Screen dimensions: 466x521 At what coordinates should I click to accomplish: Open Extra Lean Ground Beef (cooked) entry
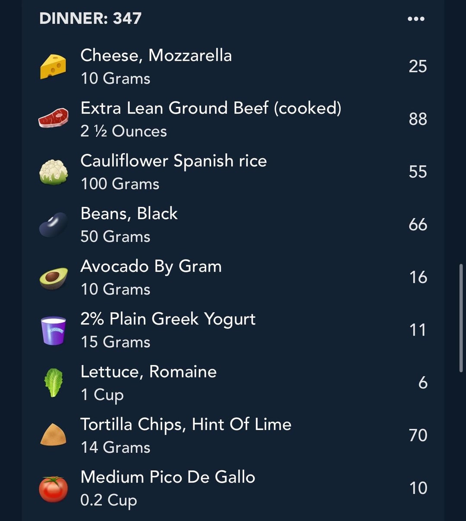coord(233,119)
